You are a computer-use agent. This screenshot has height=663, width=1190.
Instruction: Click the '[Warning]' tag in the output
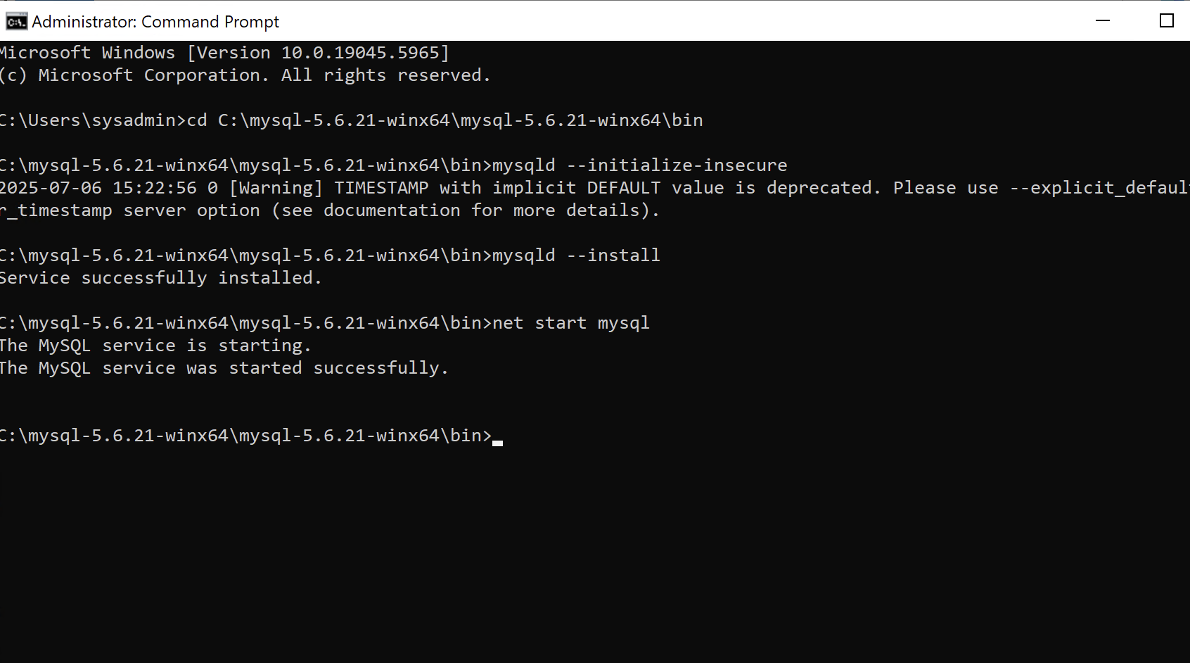pyautogui.click(x=276, y=188)
